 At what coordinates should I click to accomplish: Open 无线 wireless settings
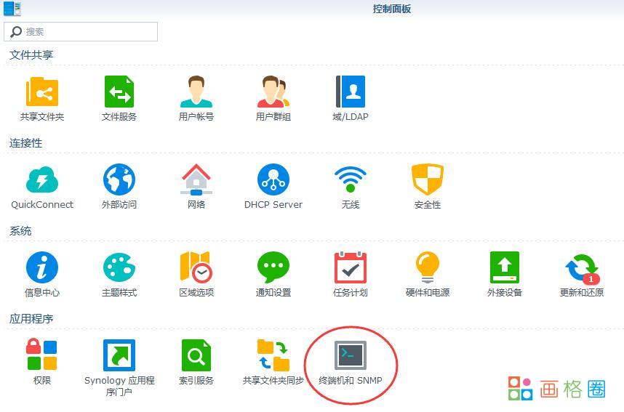pyautogui.click(x=351, y=179)
